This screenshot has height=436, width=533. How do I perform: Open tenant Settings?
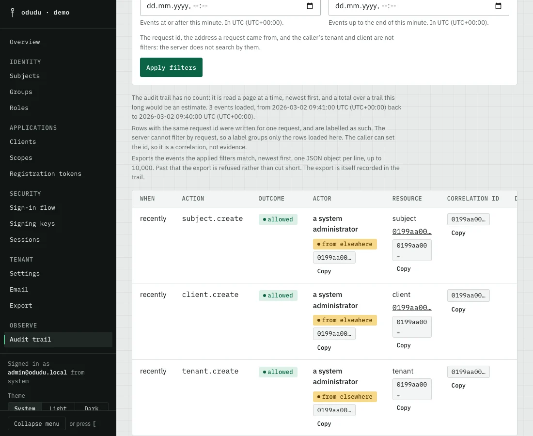pyautogui.click(x=25, y=274)
